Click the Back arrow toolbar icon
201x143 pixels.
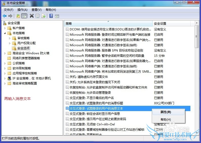pyautogui.click(x=5, y=16)
